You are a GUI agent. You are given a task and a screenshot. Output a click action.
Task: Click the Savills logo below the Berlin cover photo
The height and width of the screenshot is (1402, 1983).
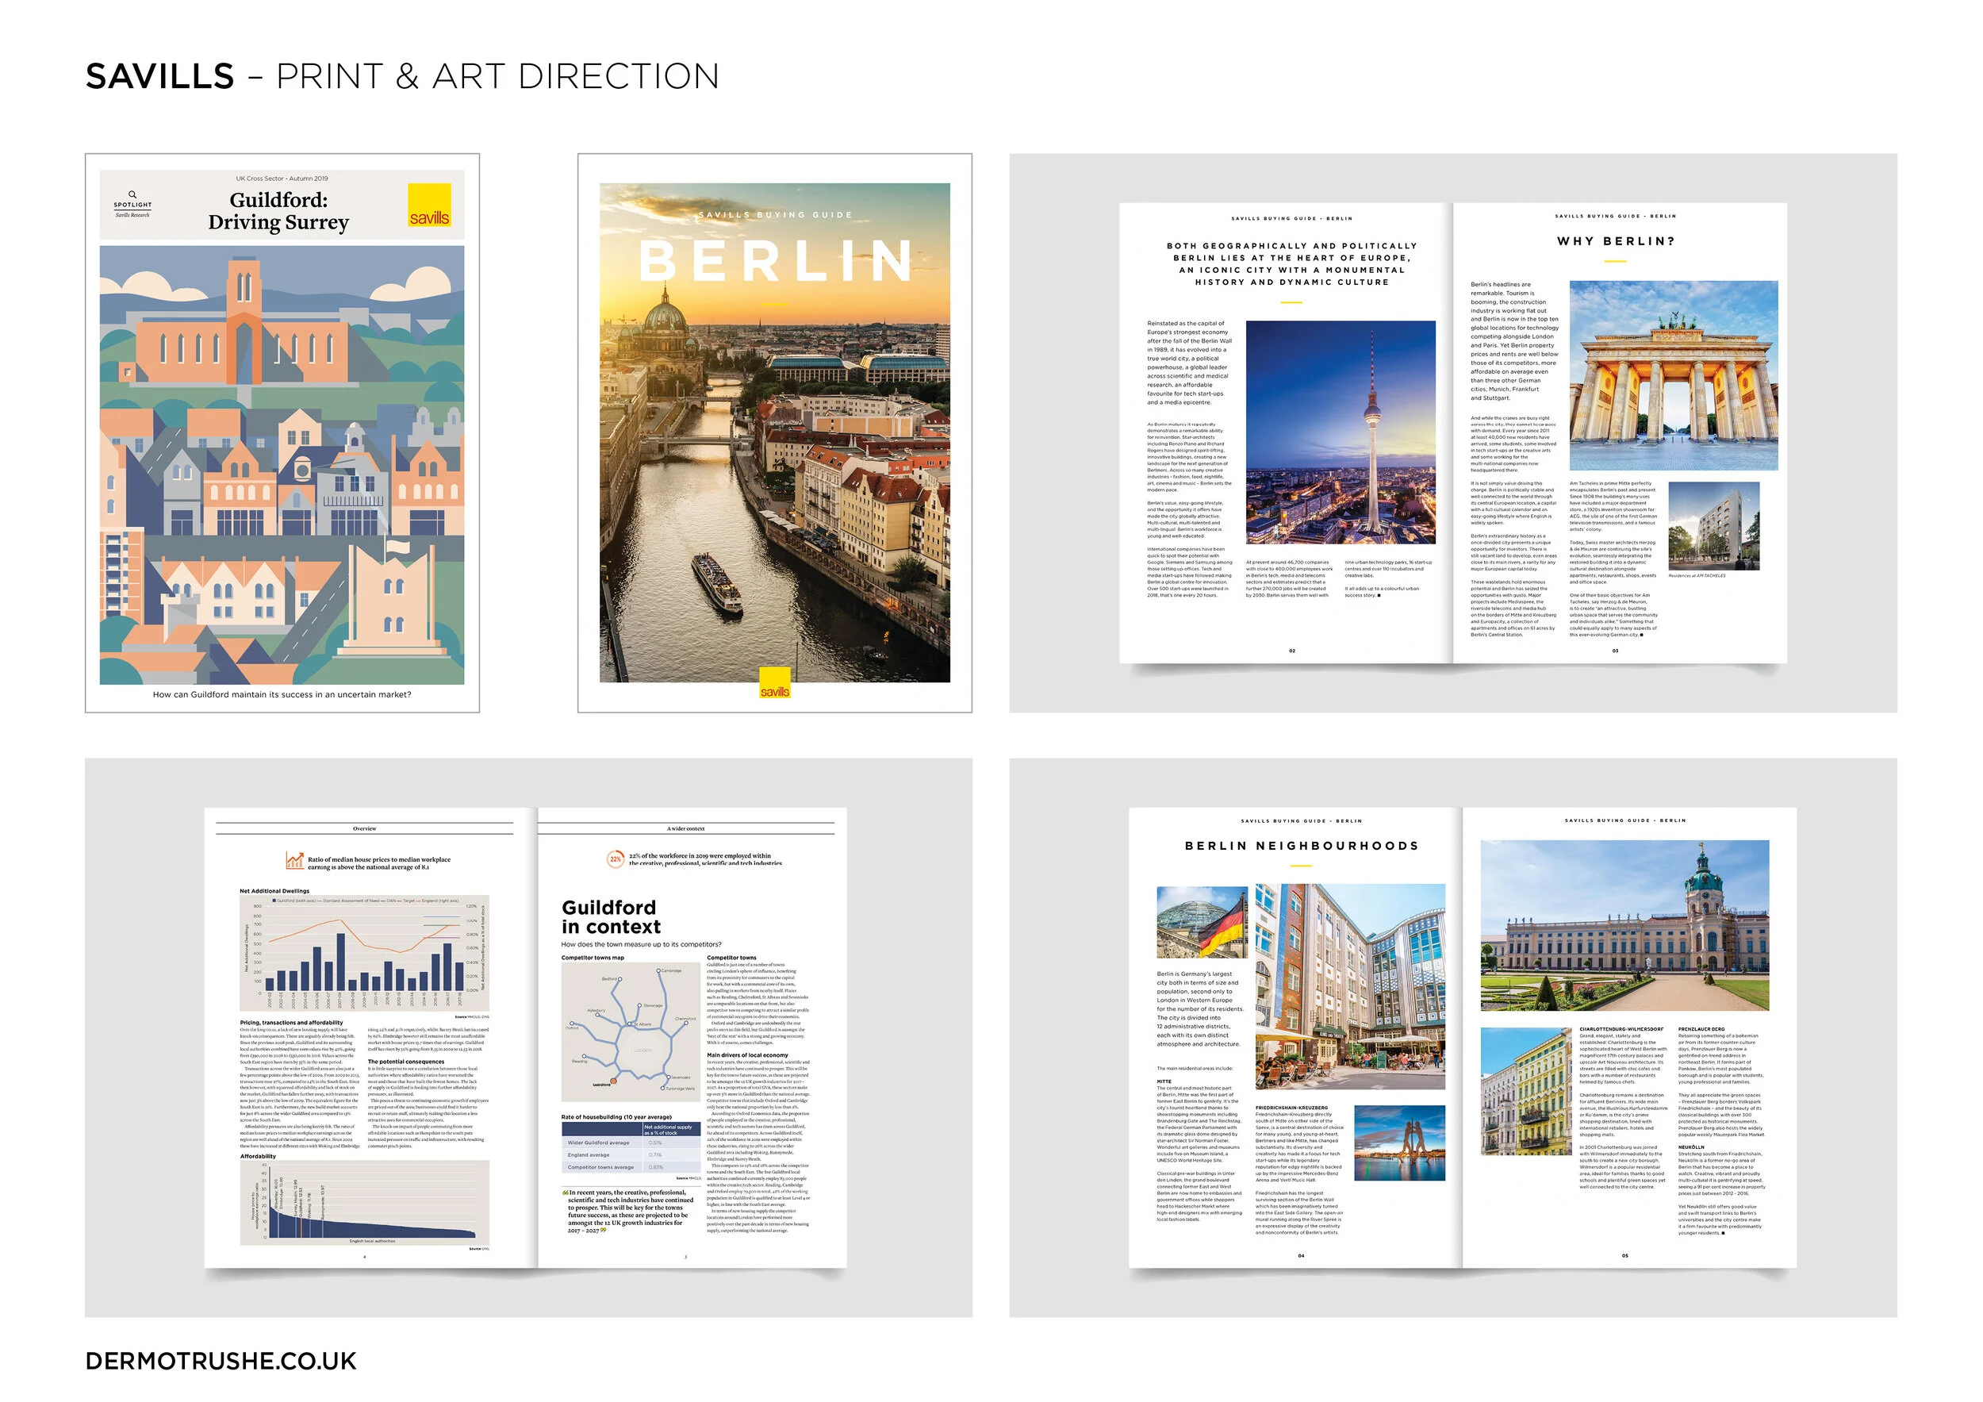775,682
